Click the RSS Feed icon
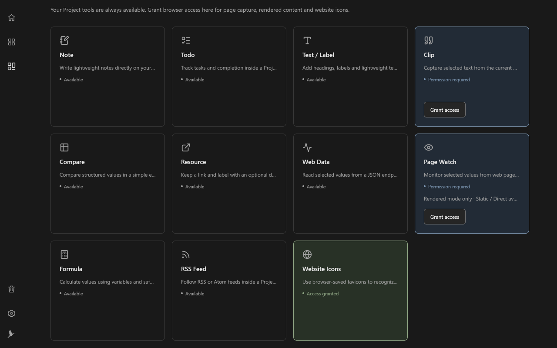557x348 pixels. click(186, 254)
